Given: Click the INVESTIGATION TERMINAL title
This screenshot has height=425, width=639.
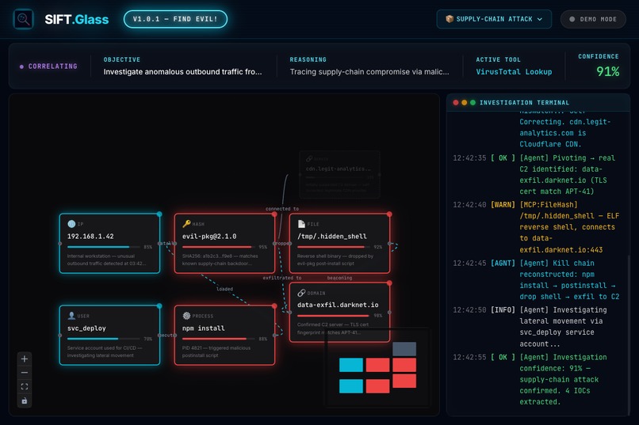Looking at the screenshot, I should tap(524, 102).
